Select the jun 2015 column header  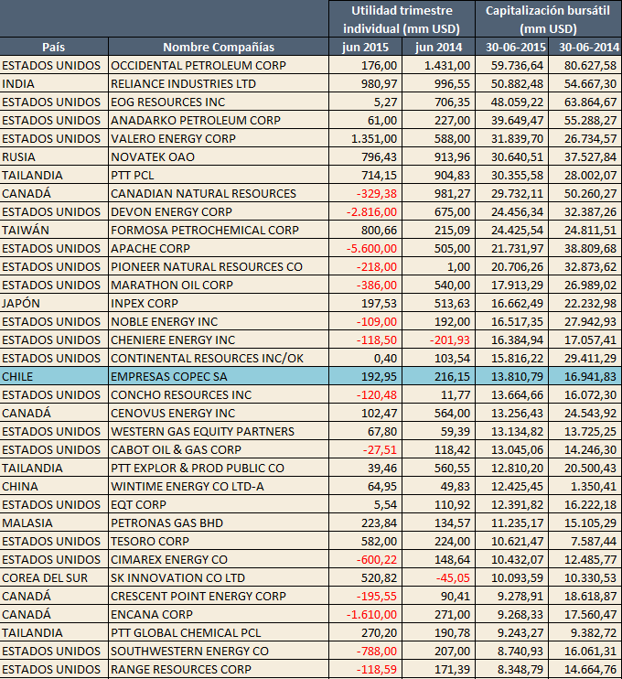(365, 47)
